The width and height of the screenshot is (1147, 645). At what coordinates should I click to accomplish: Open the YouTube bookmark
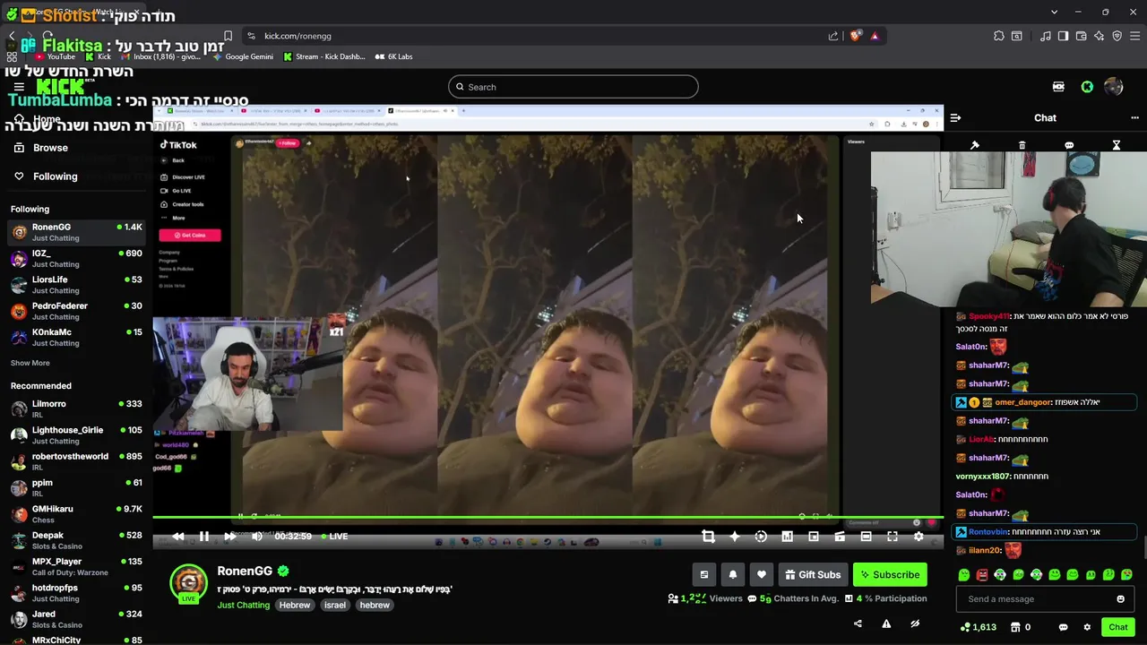tap(55, 56)
